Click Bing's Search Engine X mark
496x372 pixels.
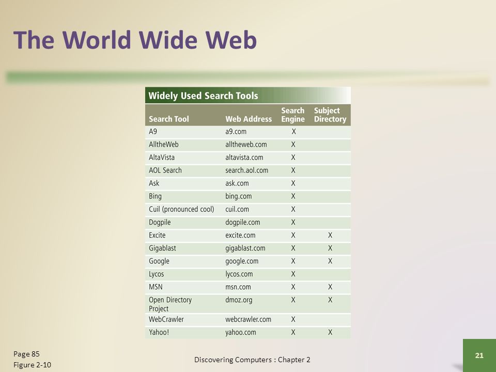click(293, 196)
